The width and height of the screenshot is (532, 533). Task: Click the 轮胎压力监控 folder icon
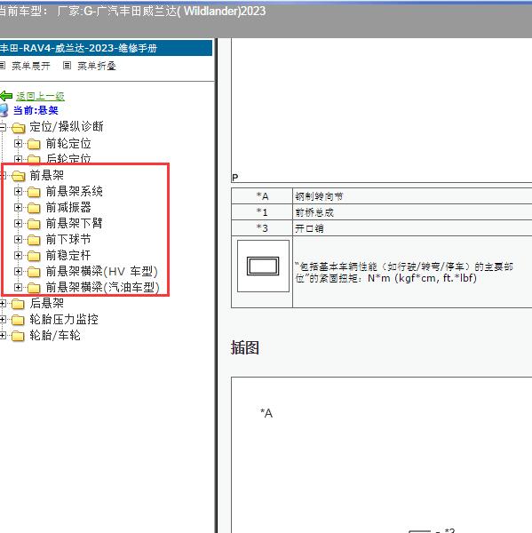click(x=18, y=320)
